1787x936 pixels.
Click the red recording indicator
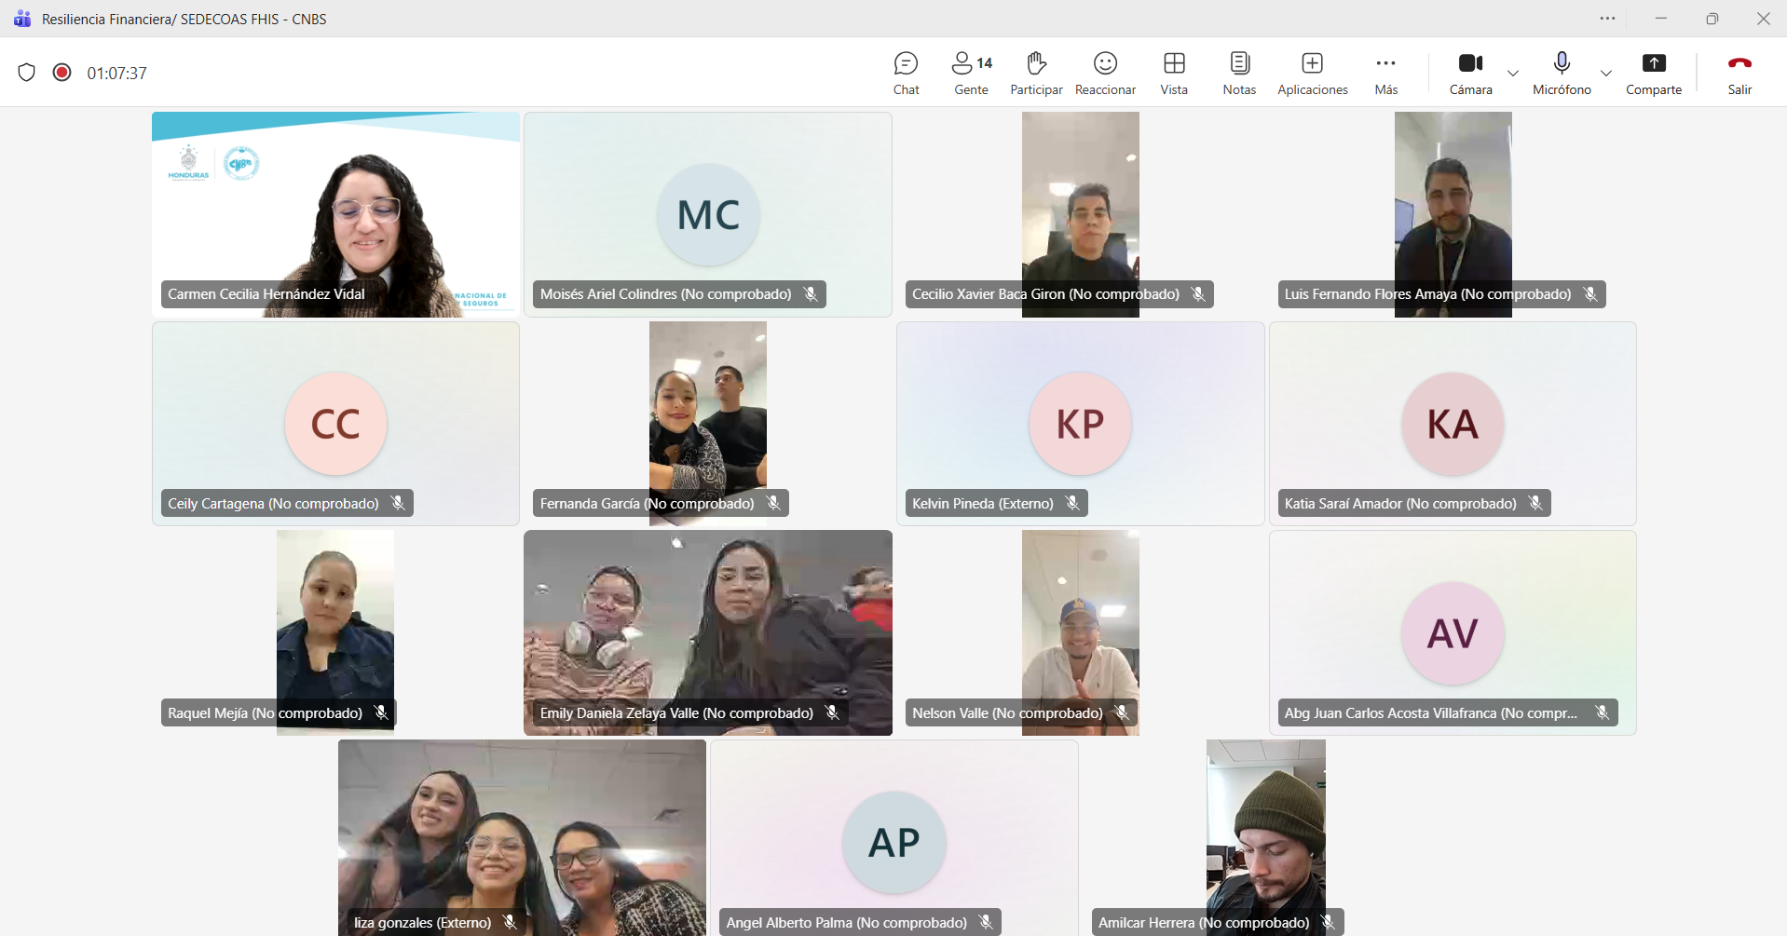click(62, 73)
